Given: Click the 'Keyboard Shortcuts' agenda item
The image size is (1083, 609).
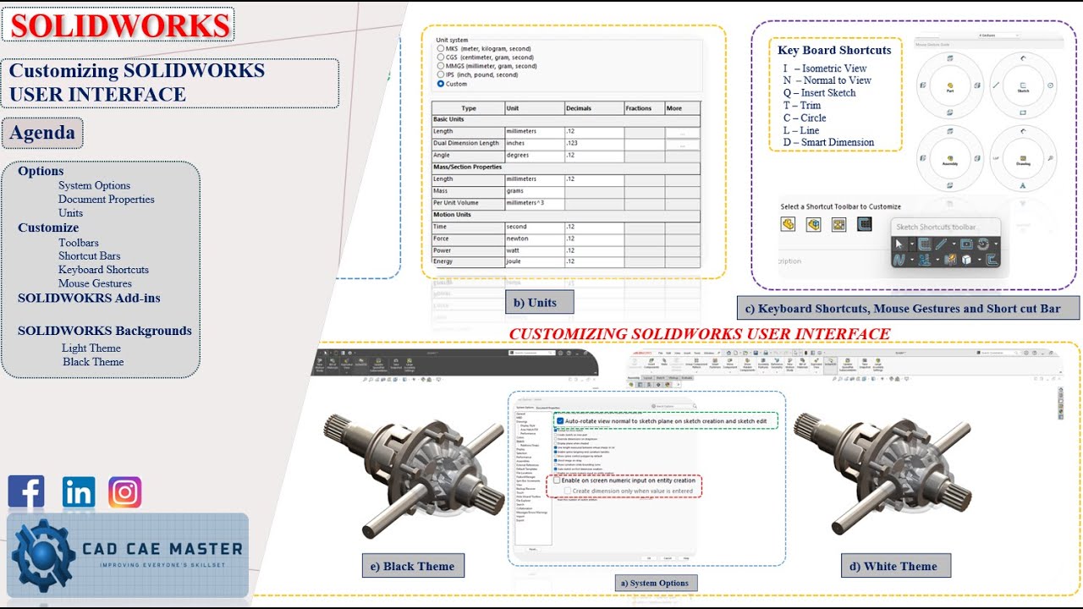Looking at the screenshot, I should [103, 270].
